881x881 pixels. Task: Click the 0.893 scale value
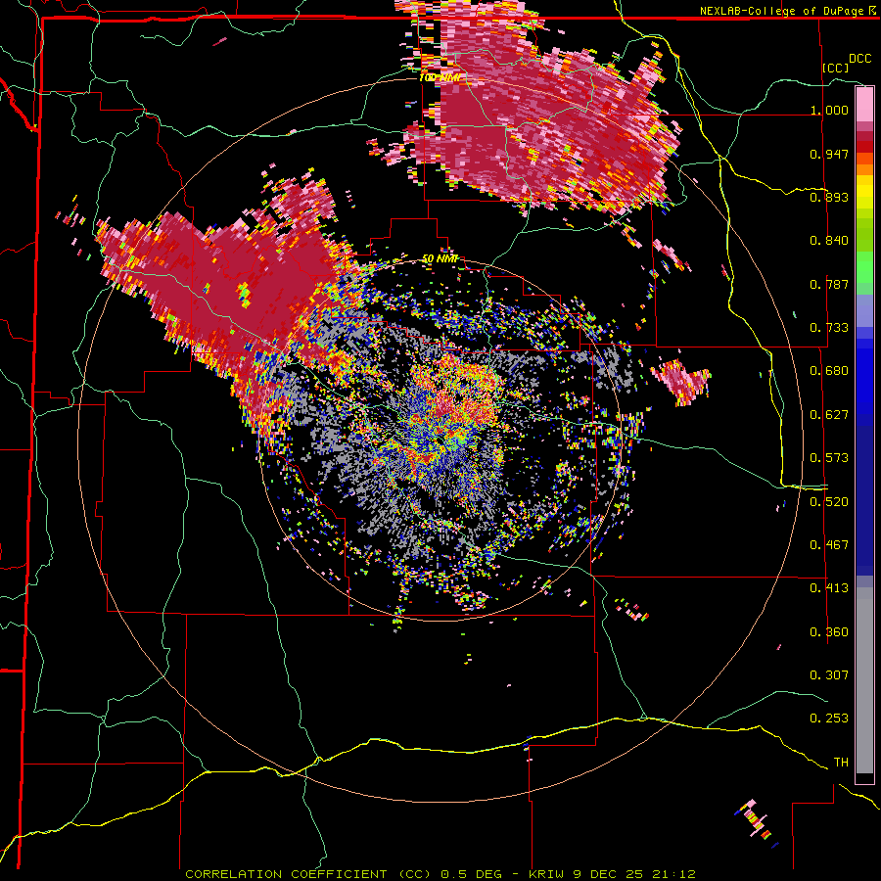829,197
